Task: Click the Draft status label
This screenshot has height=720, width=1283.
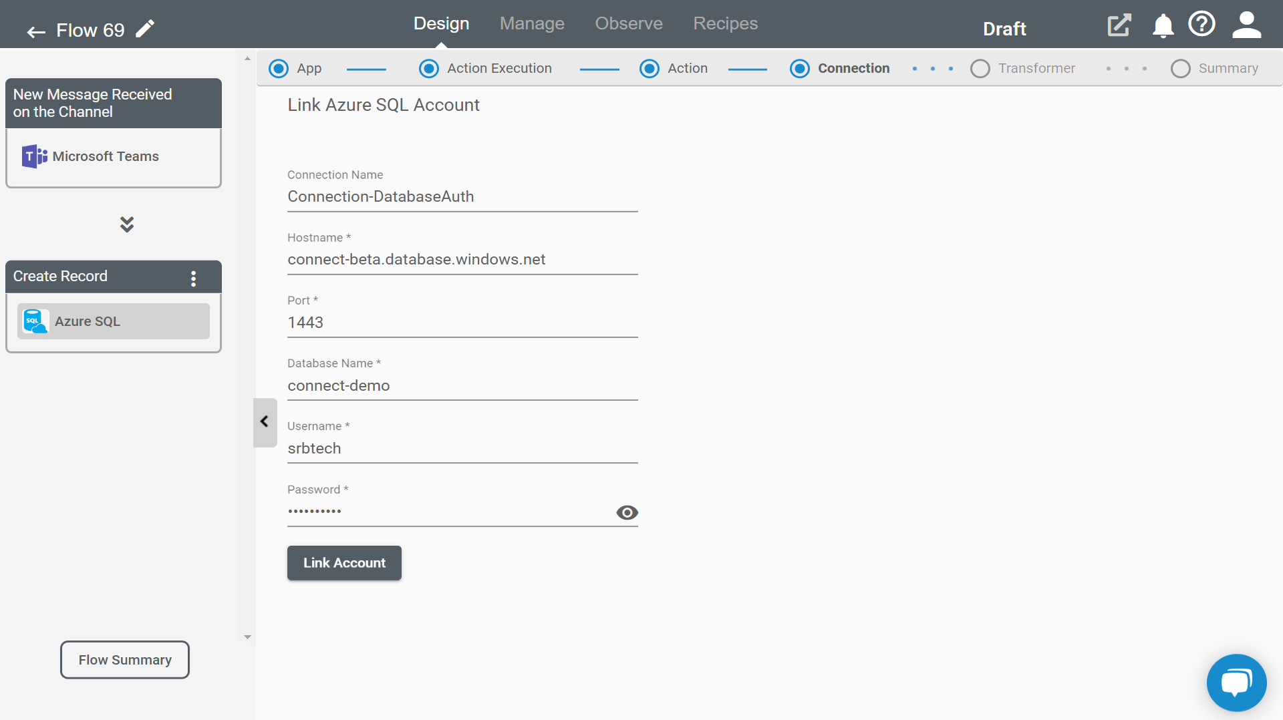Action: pos(1004,29)
